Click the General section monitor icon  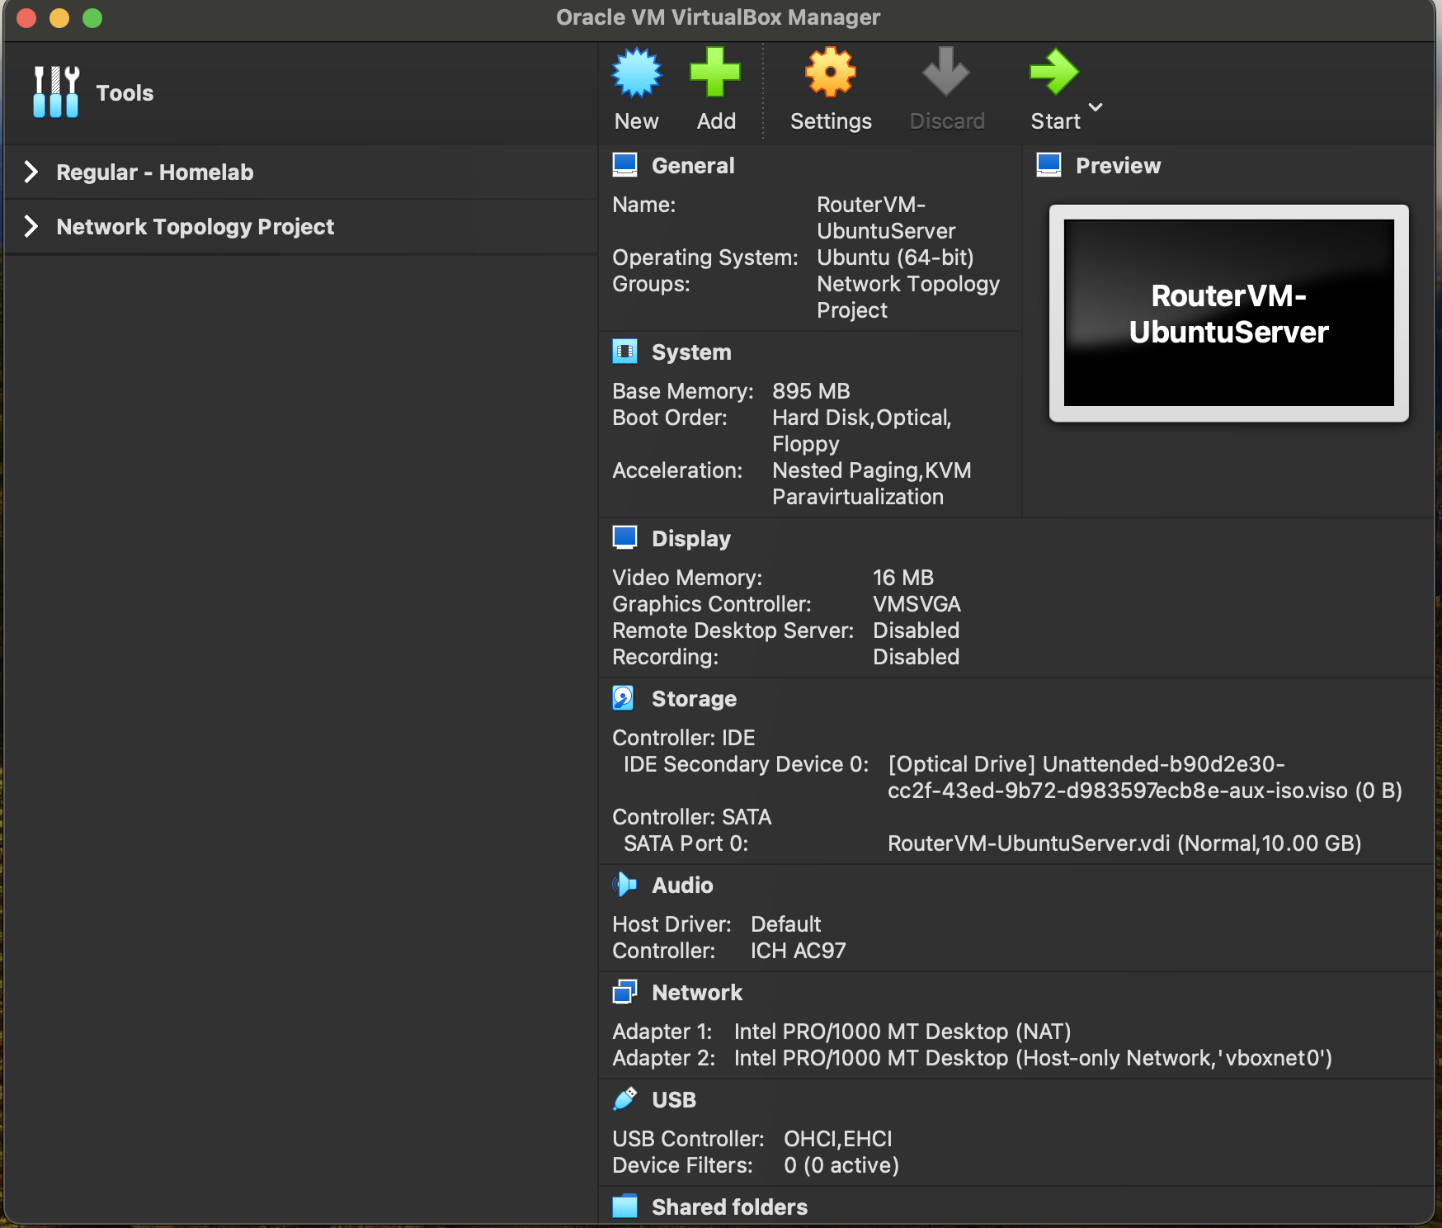[x=624, y=165]
